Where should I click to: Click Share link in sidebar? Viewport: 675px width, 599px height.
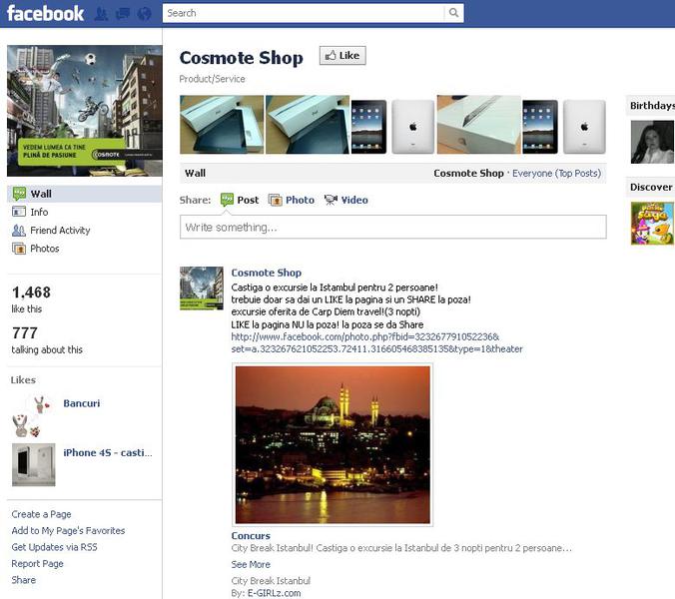(24, 580)
